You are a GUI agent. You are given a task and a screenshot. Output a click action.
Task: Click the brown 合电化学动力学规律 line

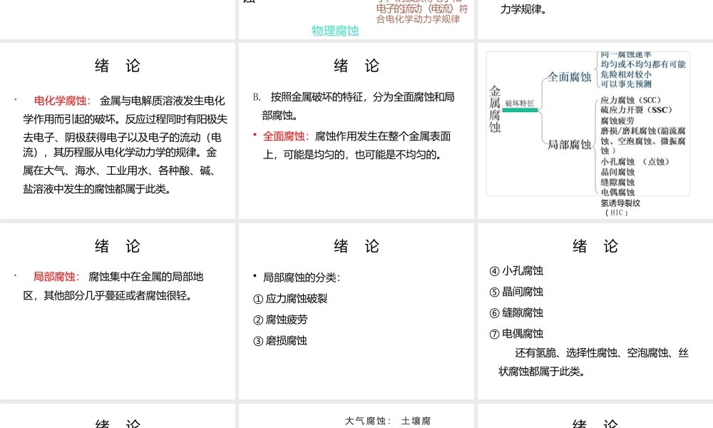(418, 19)
